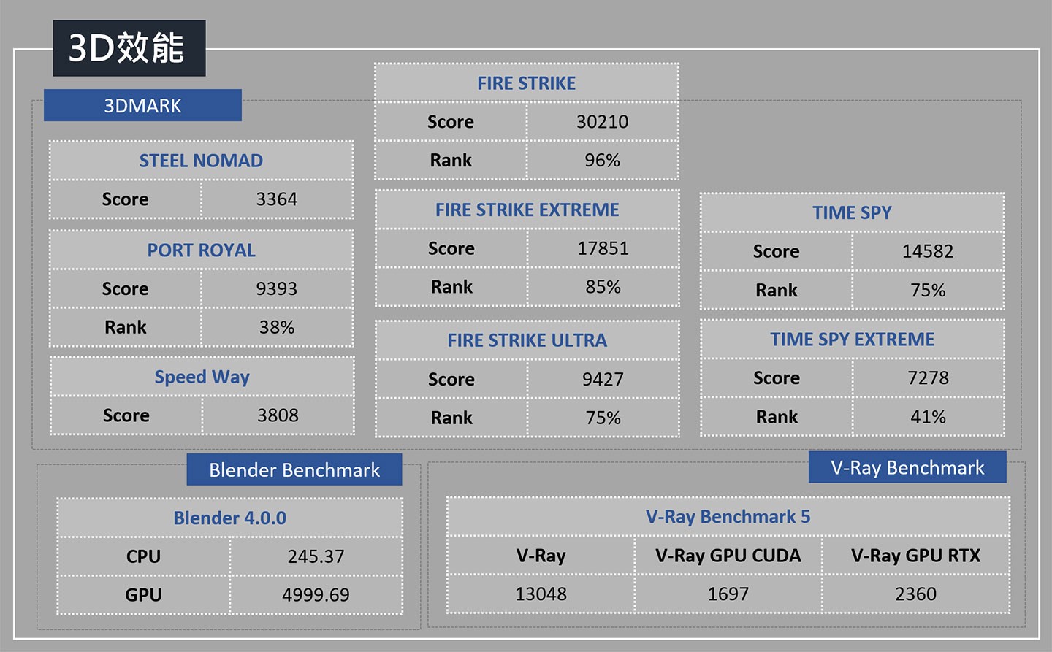
Task: Select Time Spy score 14582
Action: [929, 251]
